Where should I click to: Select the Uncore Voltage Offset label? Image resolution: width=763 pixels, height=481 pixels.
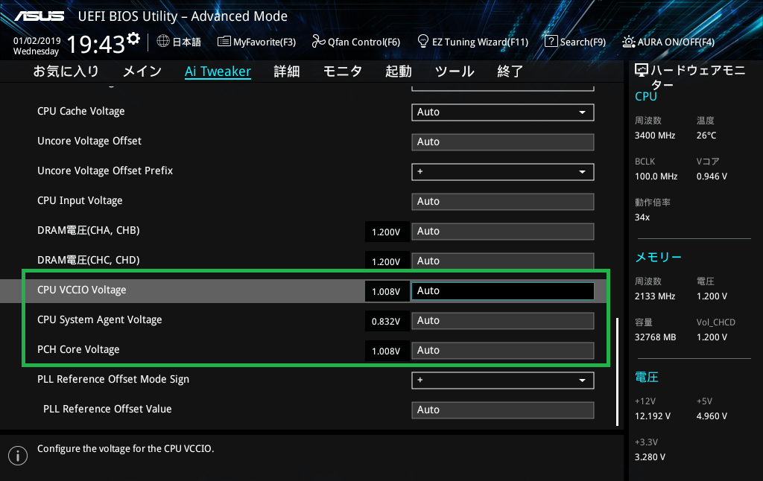(x=89, y=141)
